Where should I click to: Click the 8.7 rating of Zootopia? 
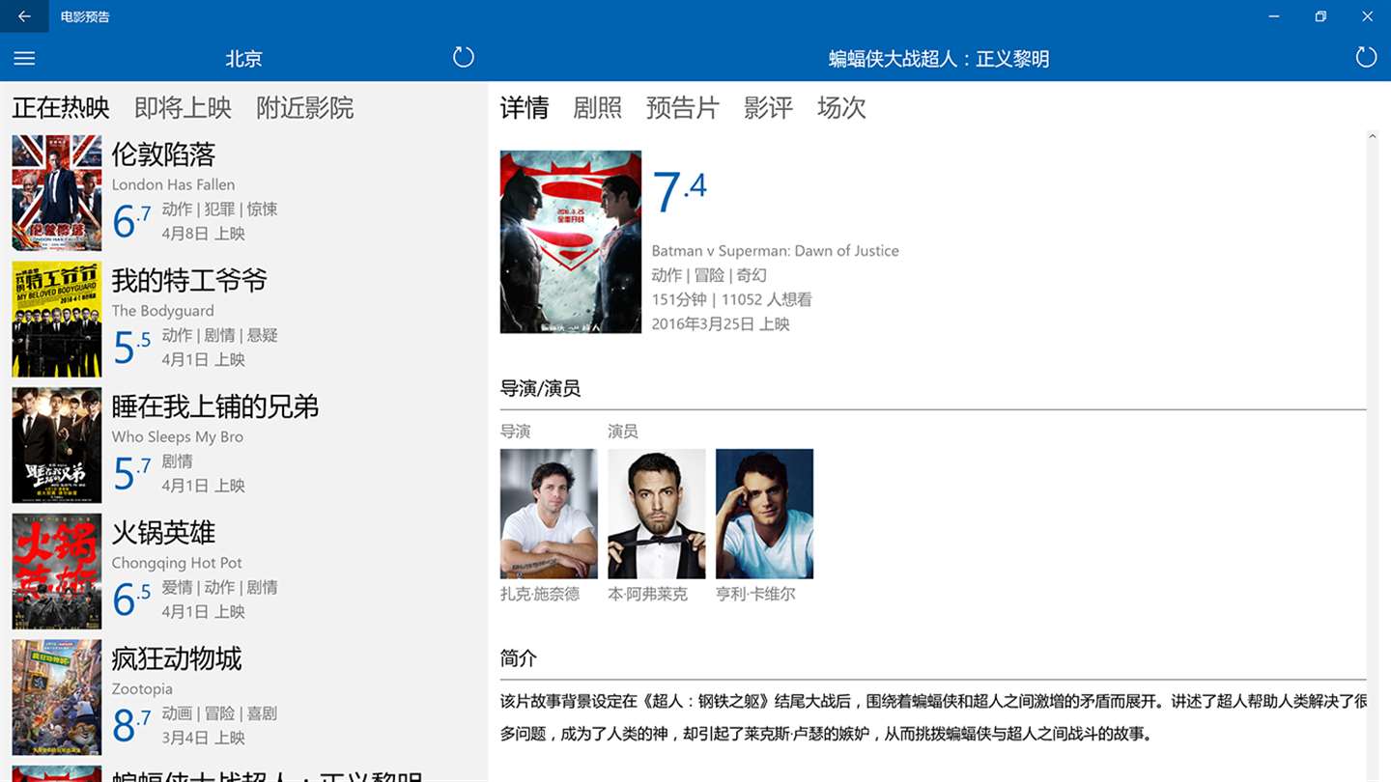(132, 724)
